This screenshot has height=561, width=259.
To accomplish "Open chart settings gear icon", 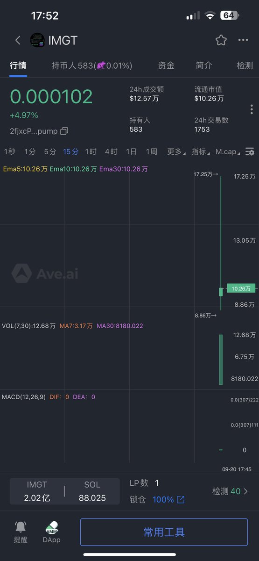I will pos(250,152).
